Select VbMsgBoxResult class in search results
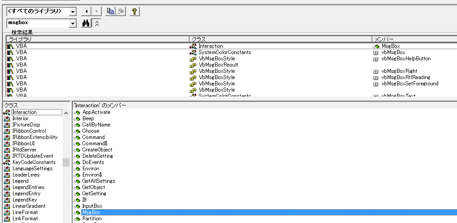This screenshot has width=457, height=223. click(218, 65)
